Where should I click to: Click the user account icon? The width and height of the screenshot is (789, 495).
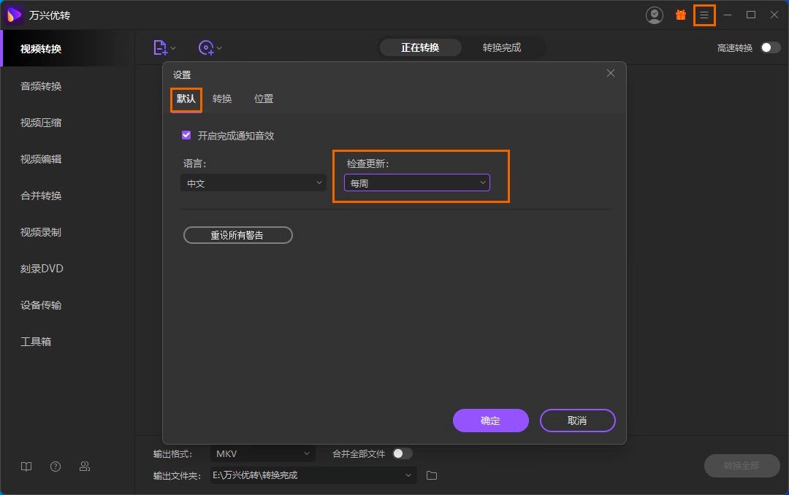click(x=655, y=15)
